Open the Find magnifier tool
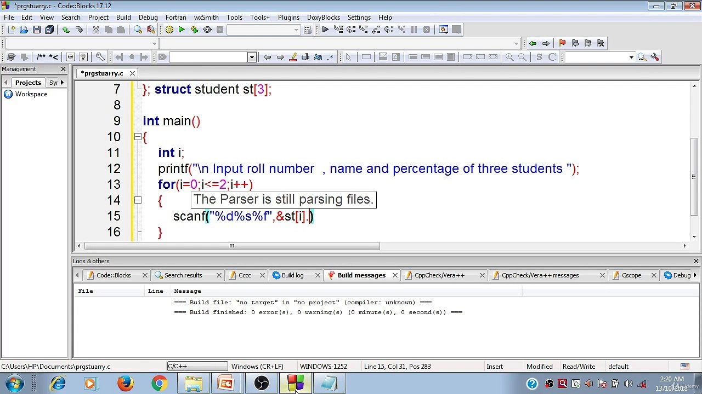This screenshot has height=394, width=702. click(138, 30)
